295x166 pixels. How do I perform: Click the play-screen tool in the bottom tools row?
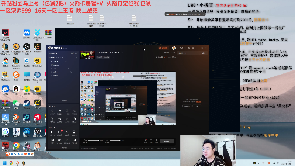pos(60,140)
